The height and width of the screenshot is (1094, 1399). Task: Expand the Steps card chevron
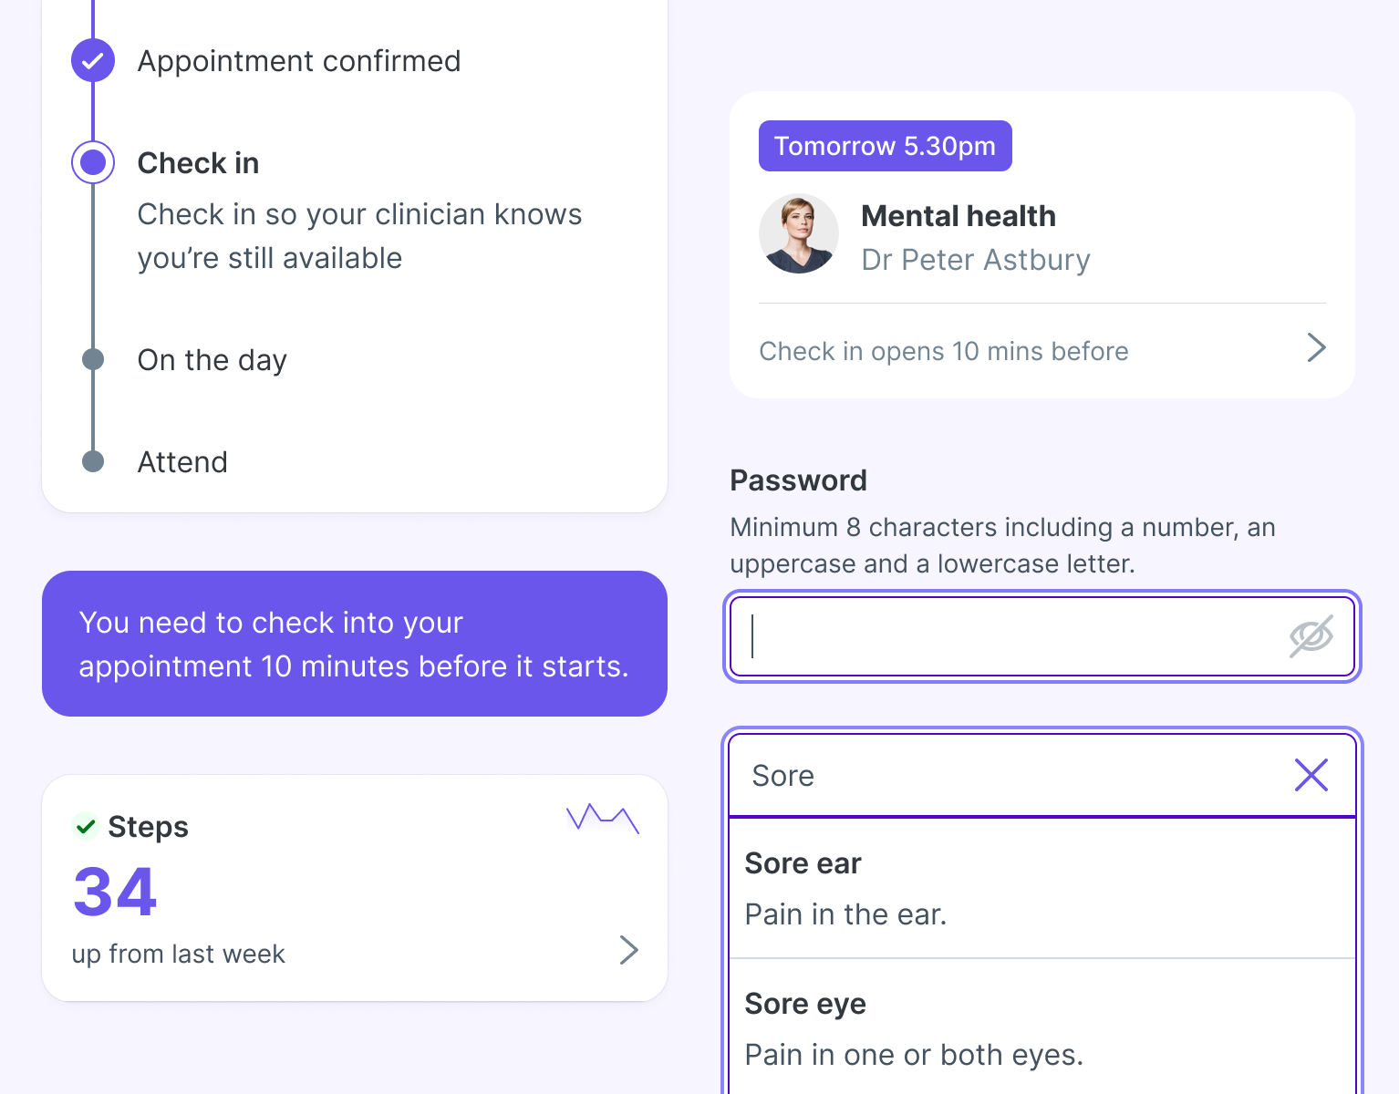628,950
